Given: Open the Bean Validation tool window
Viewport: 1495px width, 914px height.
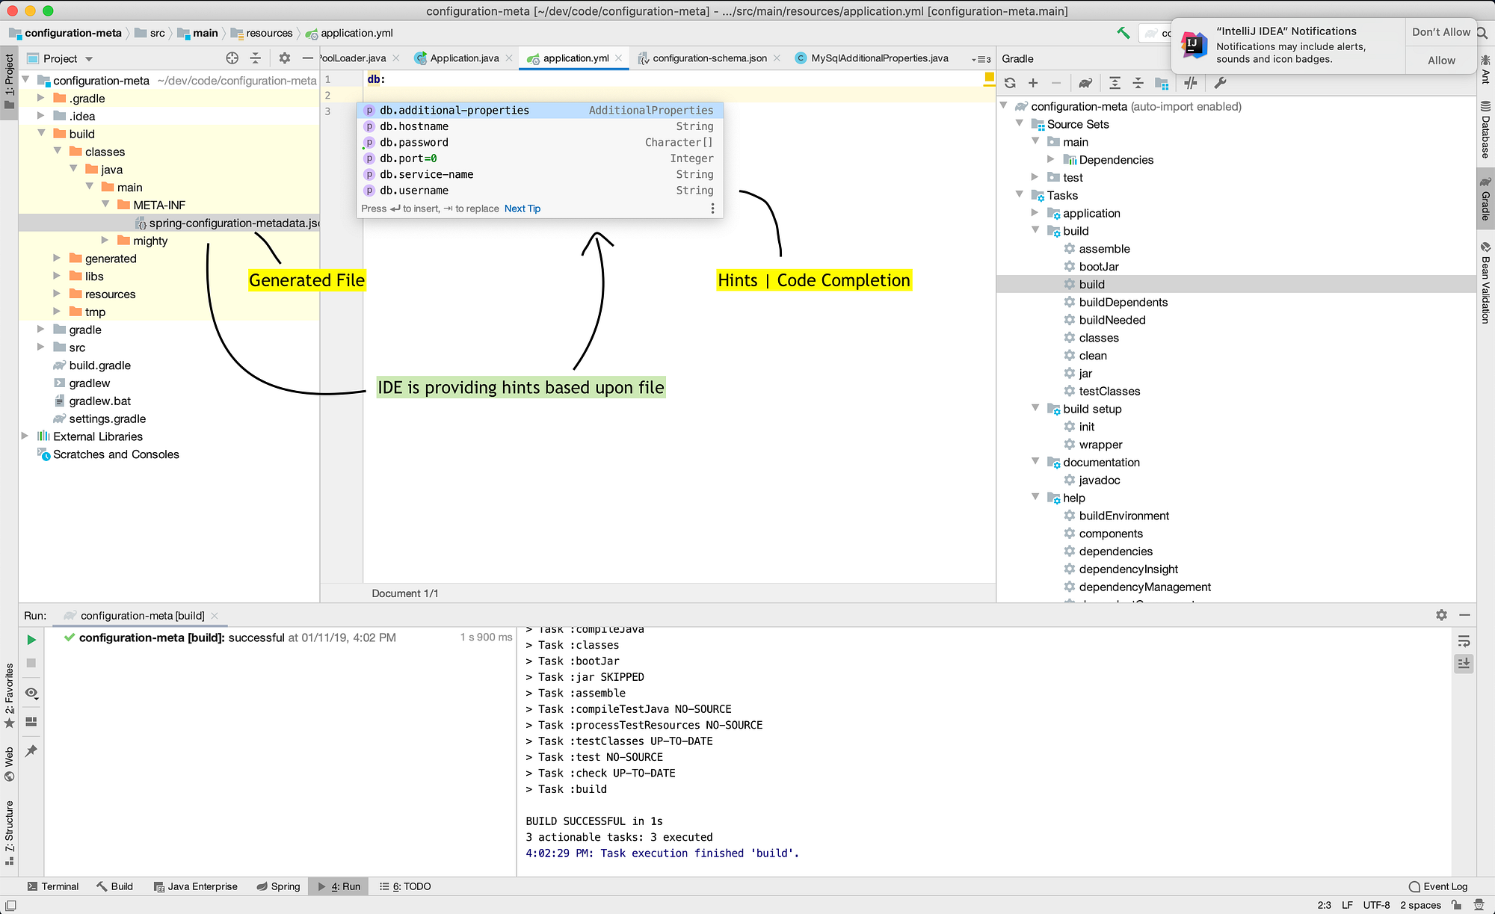Looking at the screenshot, I should point(1485,283).
